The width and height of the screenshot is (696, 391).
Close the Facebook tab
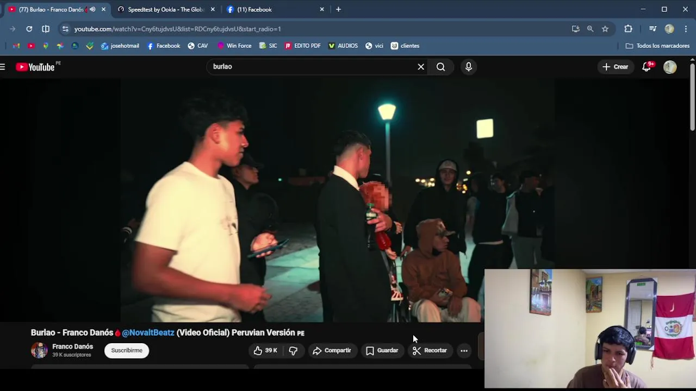pos(322,9)
